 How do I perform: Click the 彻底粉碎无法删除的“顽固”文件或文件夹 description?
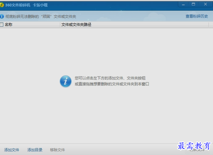41,16
